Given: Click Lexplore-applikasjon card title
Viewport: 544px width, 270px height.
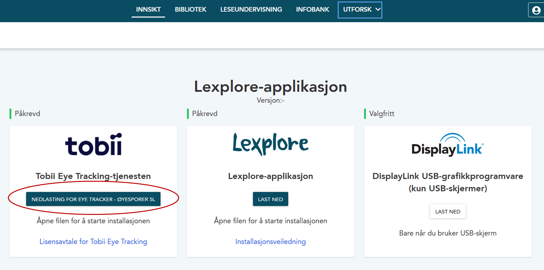Looking at the screenshot, I should [270, 176].
